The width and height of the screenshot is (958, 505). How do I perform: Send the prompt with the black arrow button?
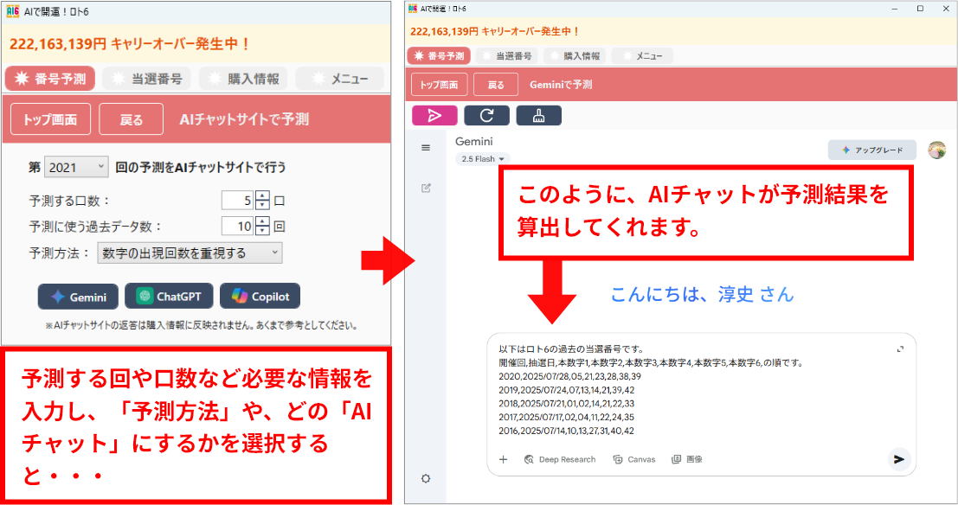click(x=899, y=459)
